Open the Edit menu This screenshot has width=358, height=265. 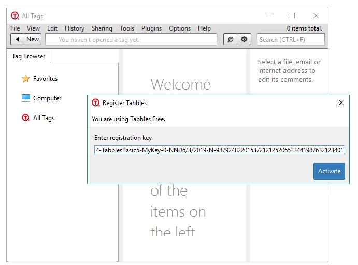coord(52,28)
